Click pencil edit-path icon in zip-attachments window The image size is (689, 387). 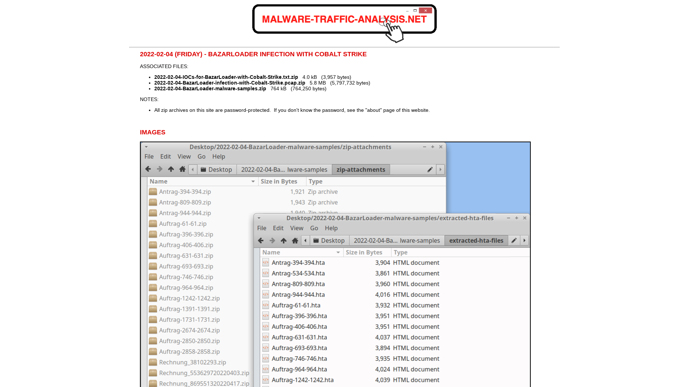tap(430, 169)
